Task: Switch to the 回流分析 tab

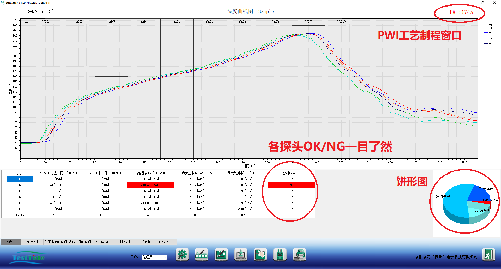Action: [x=32, y=242]
